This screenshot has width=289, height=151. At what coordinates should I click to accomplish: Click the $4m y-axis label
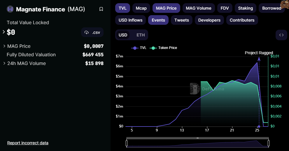[120, 86]
